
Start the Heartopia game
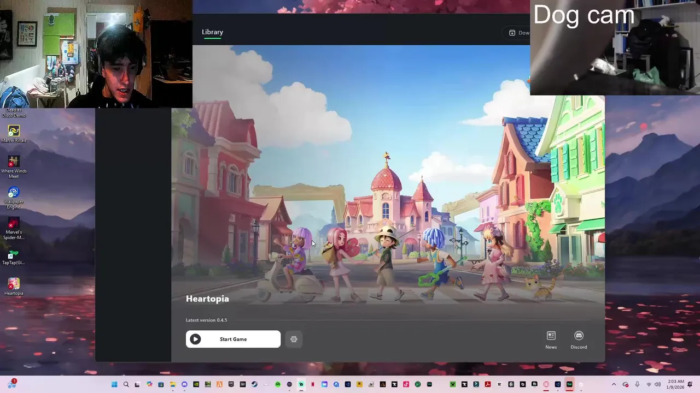(x=233, y=339)
